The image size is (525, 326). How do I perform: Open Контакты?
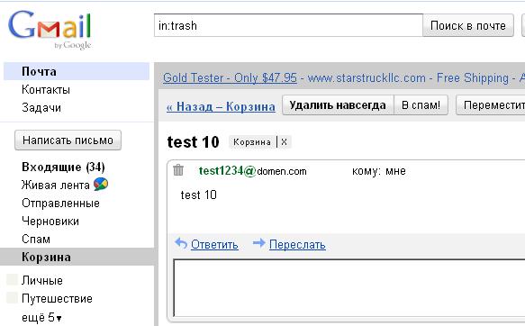click(46, 90)
